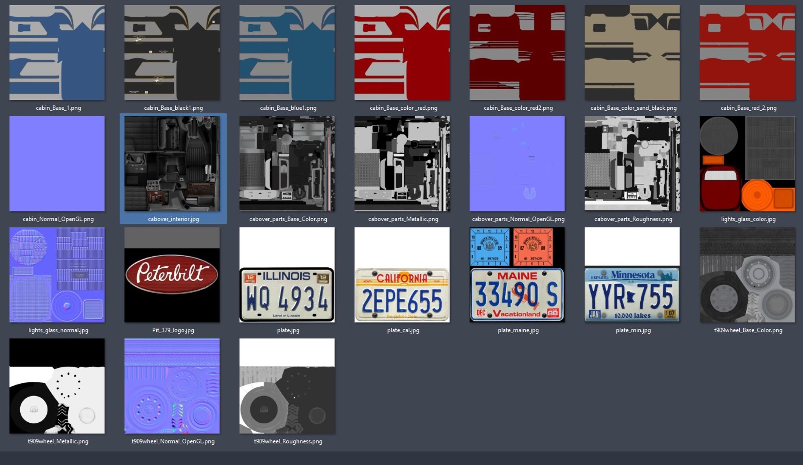803x465 pixels.
Task: Click the cabin_Base_color _red.png thumbnail
Action: tap(402, 53)
